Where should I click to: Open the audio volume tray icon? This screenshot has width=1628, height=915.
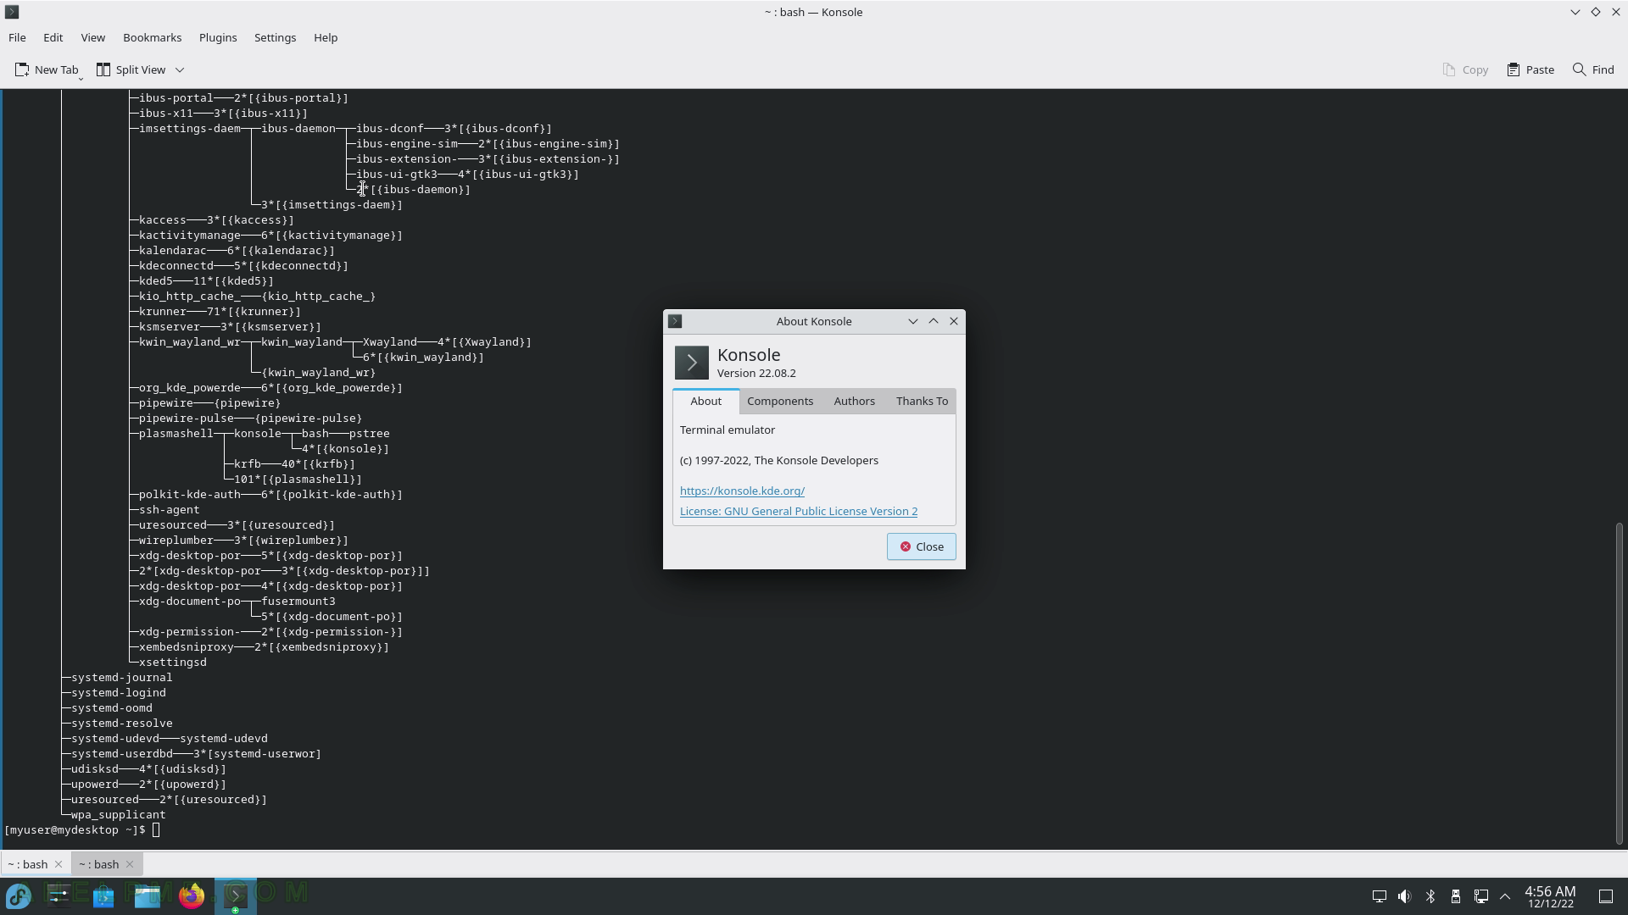(x=1405, y=896)
